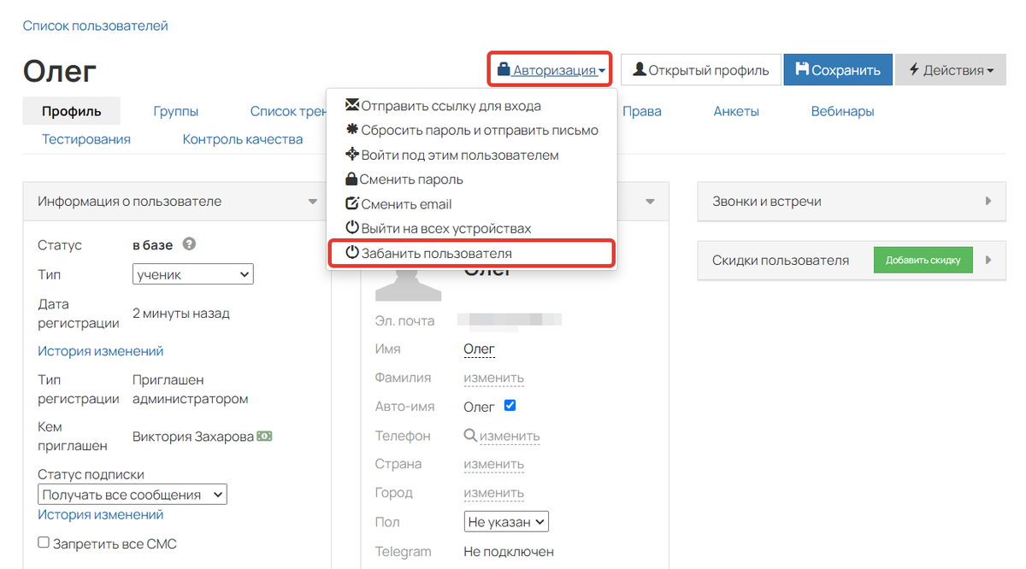Click the money icon near Виктория Захарова
The height and width of the screenshot is (569, 1026).
click(265, 437)
